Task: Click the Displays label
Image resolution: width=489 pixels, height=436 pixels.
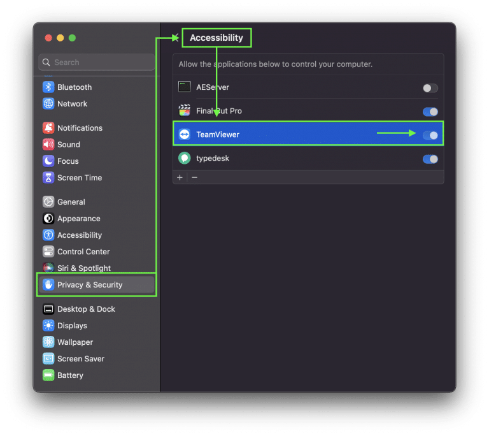Action: [x=72, y=326]
